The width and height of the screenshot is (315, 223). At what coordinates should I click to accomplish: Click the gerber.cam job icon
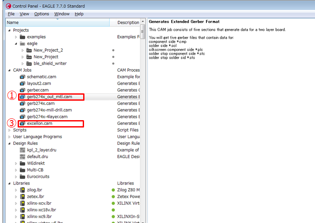[22, 90]
